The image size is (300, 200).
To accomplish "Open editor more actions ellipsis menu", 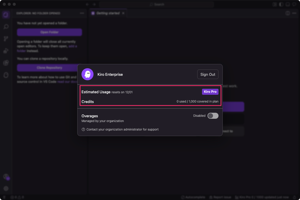I will tap(294, 13).
